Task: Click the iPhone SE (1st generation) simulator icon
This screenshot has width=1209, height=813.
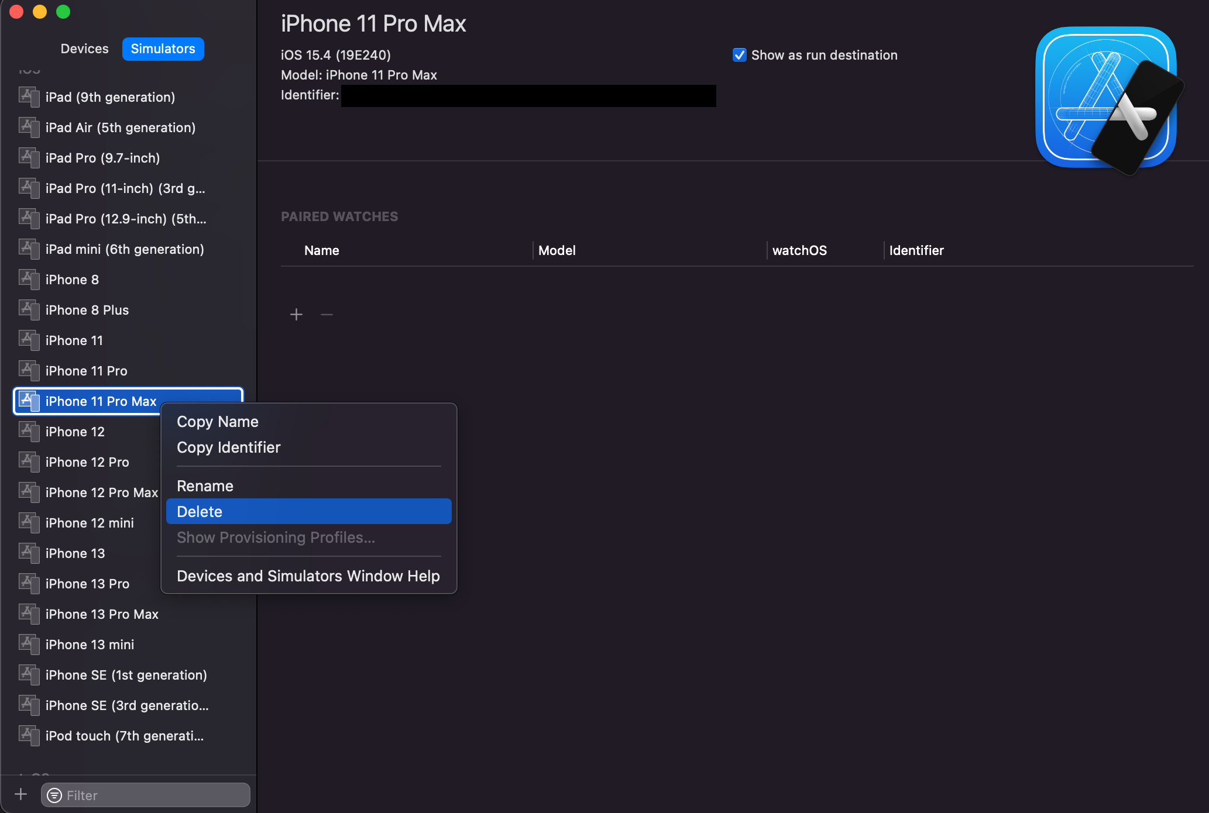Action: pos(29,674)
